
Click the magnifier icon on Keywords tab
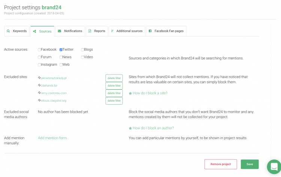(x=8, y=31)
